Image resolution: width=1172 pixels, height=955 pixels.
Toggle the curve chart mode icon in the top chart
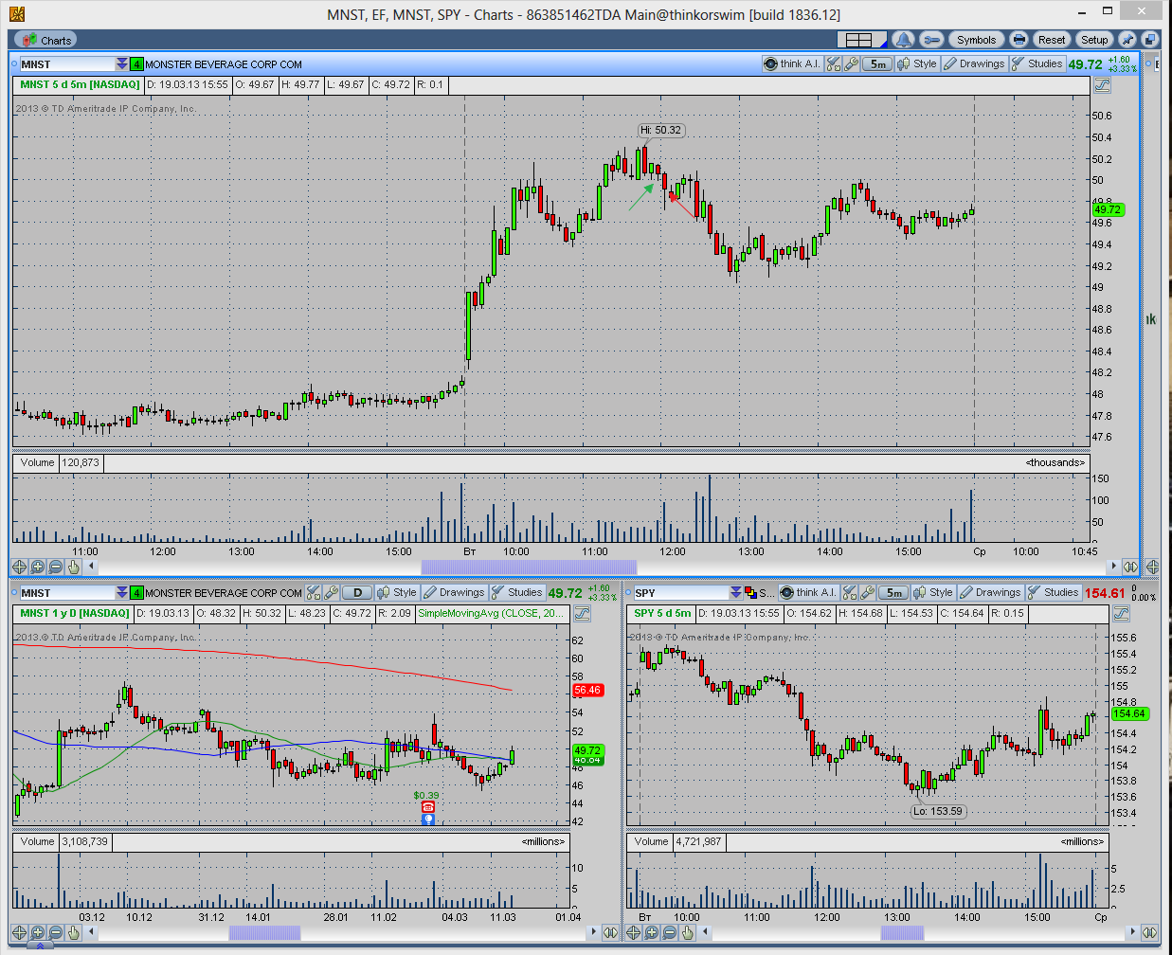click(x=1101, y=84)
